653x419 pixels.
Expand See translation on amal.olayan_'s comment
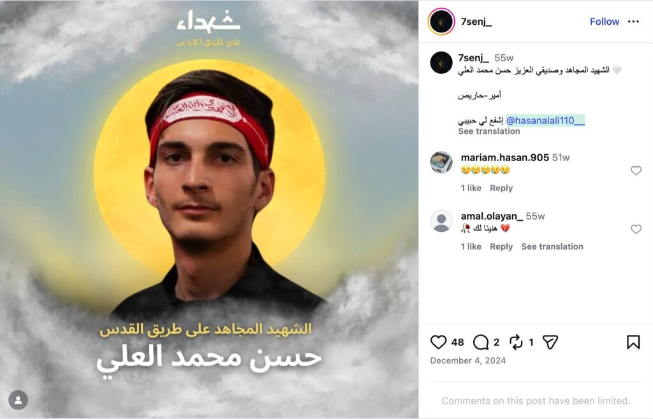552,246
